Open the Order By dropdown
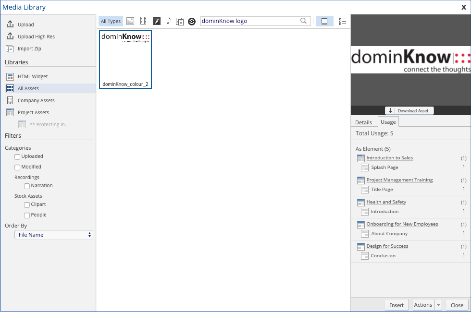 (x=53, y=234)
